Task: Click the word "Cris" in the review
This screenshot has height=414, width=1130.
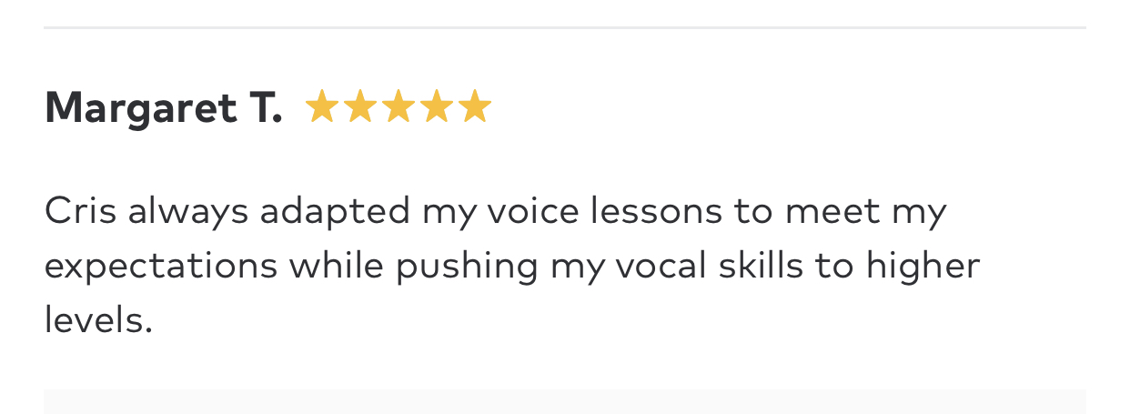Action: pyautogui.click(x=81, y=211)
